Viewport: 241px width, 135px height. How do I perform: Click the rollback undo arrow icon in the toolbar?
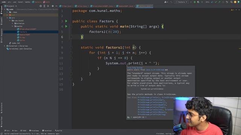pyautogui.click(x=227, y=2)
